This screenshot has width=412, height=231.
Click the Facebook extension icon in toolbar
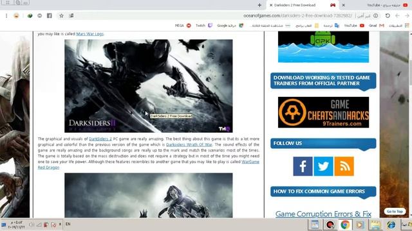click(x=50, y=15)
